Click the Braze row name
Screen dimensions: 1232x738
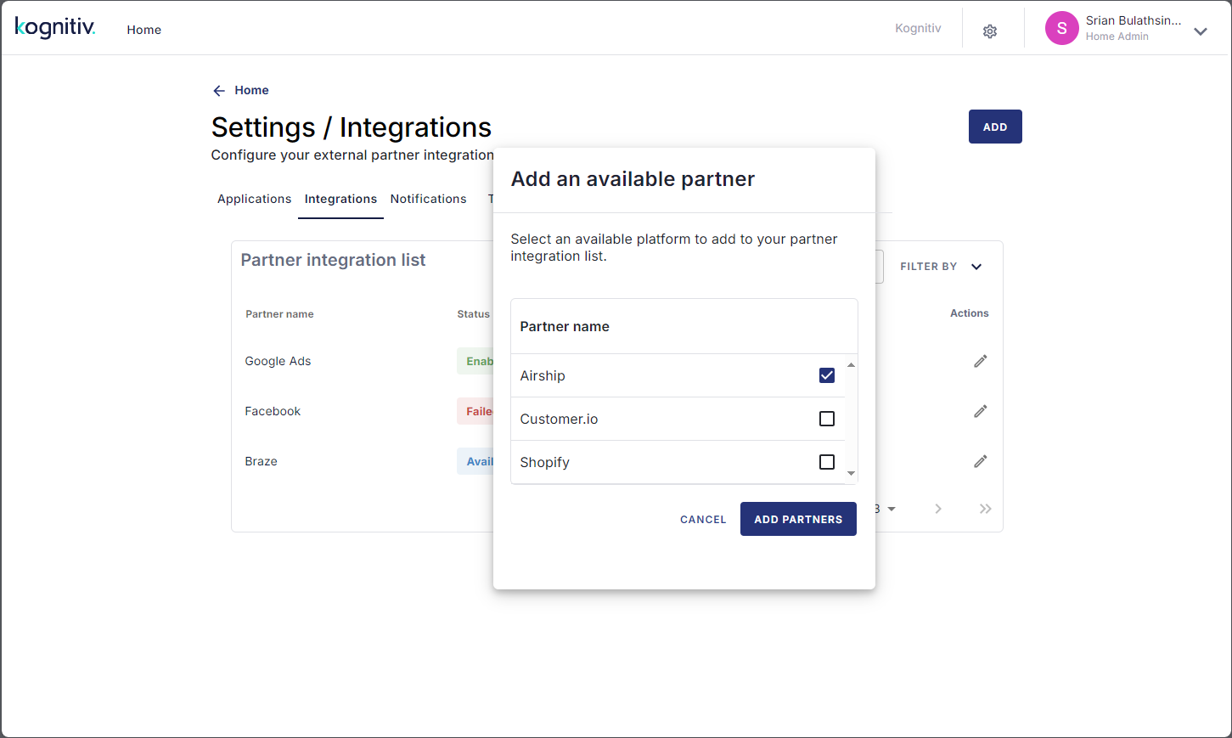261,461
